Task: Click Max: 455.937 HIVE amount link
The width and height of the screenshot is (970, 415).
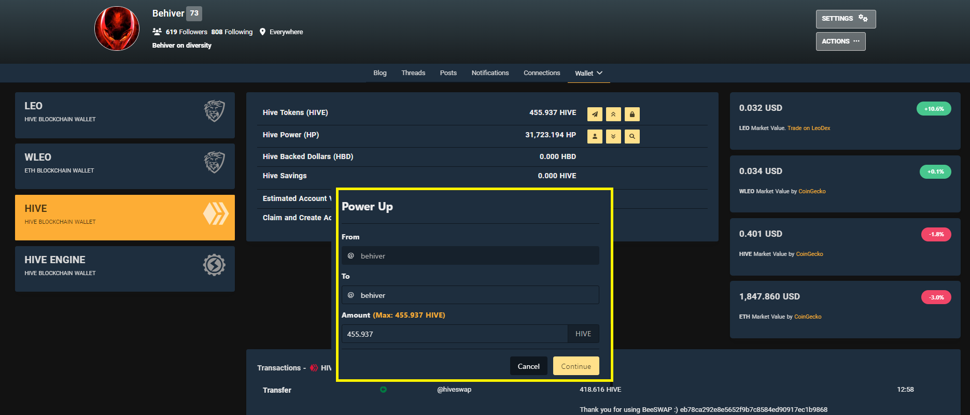Action: coord(409,315)
